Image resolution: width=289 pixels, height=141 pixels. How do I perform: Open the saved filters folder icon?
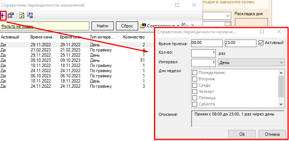point(143,26)
